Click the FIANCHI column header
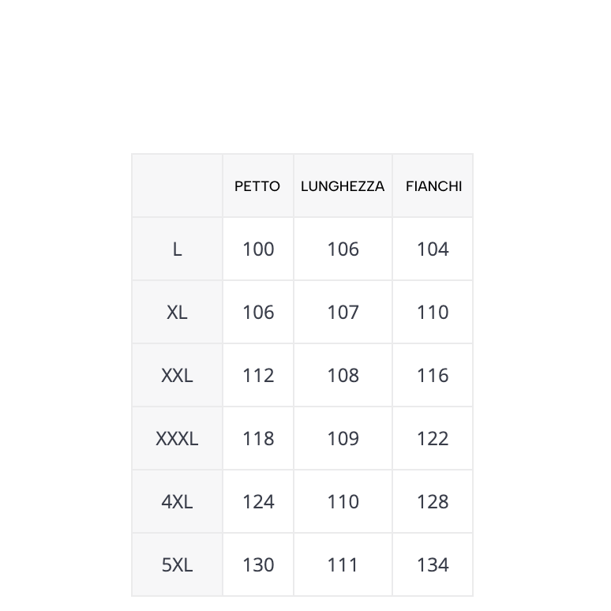This screenshot has width=611, height=611. coord(433,186)
